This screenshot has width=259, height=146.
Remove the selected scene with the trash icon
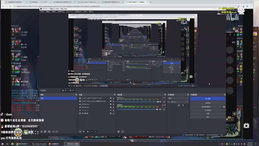(x=45, y=132)
